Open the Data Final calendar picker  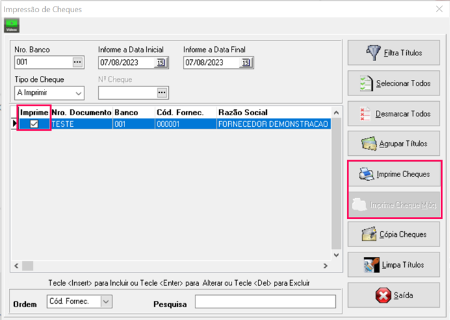(x=246, y=62)
